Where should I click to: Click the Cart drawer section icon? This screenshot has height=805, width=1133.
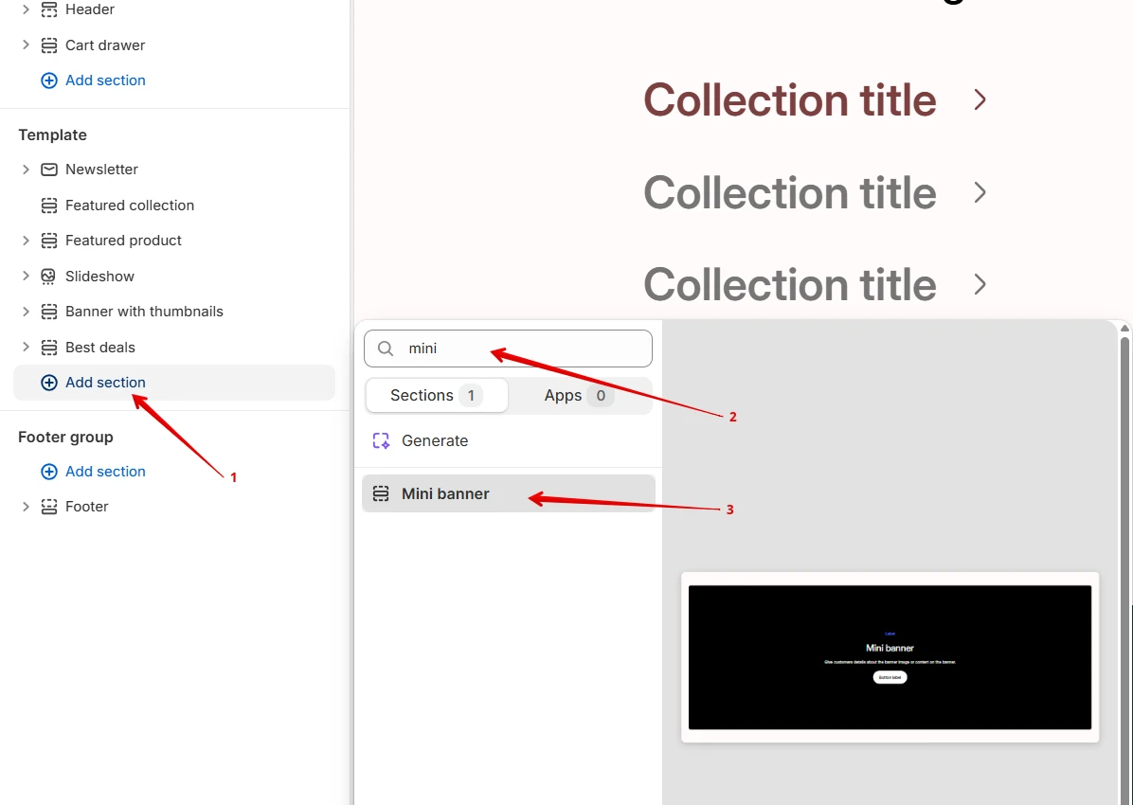pos(49,45)
